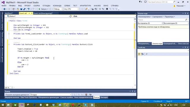The width and height of the screenshot is (190, 107).
Task: Collapse the Form1_Load sub outline
Action: 9,34
